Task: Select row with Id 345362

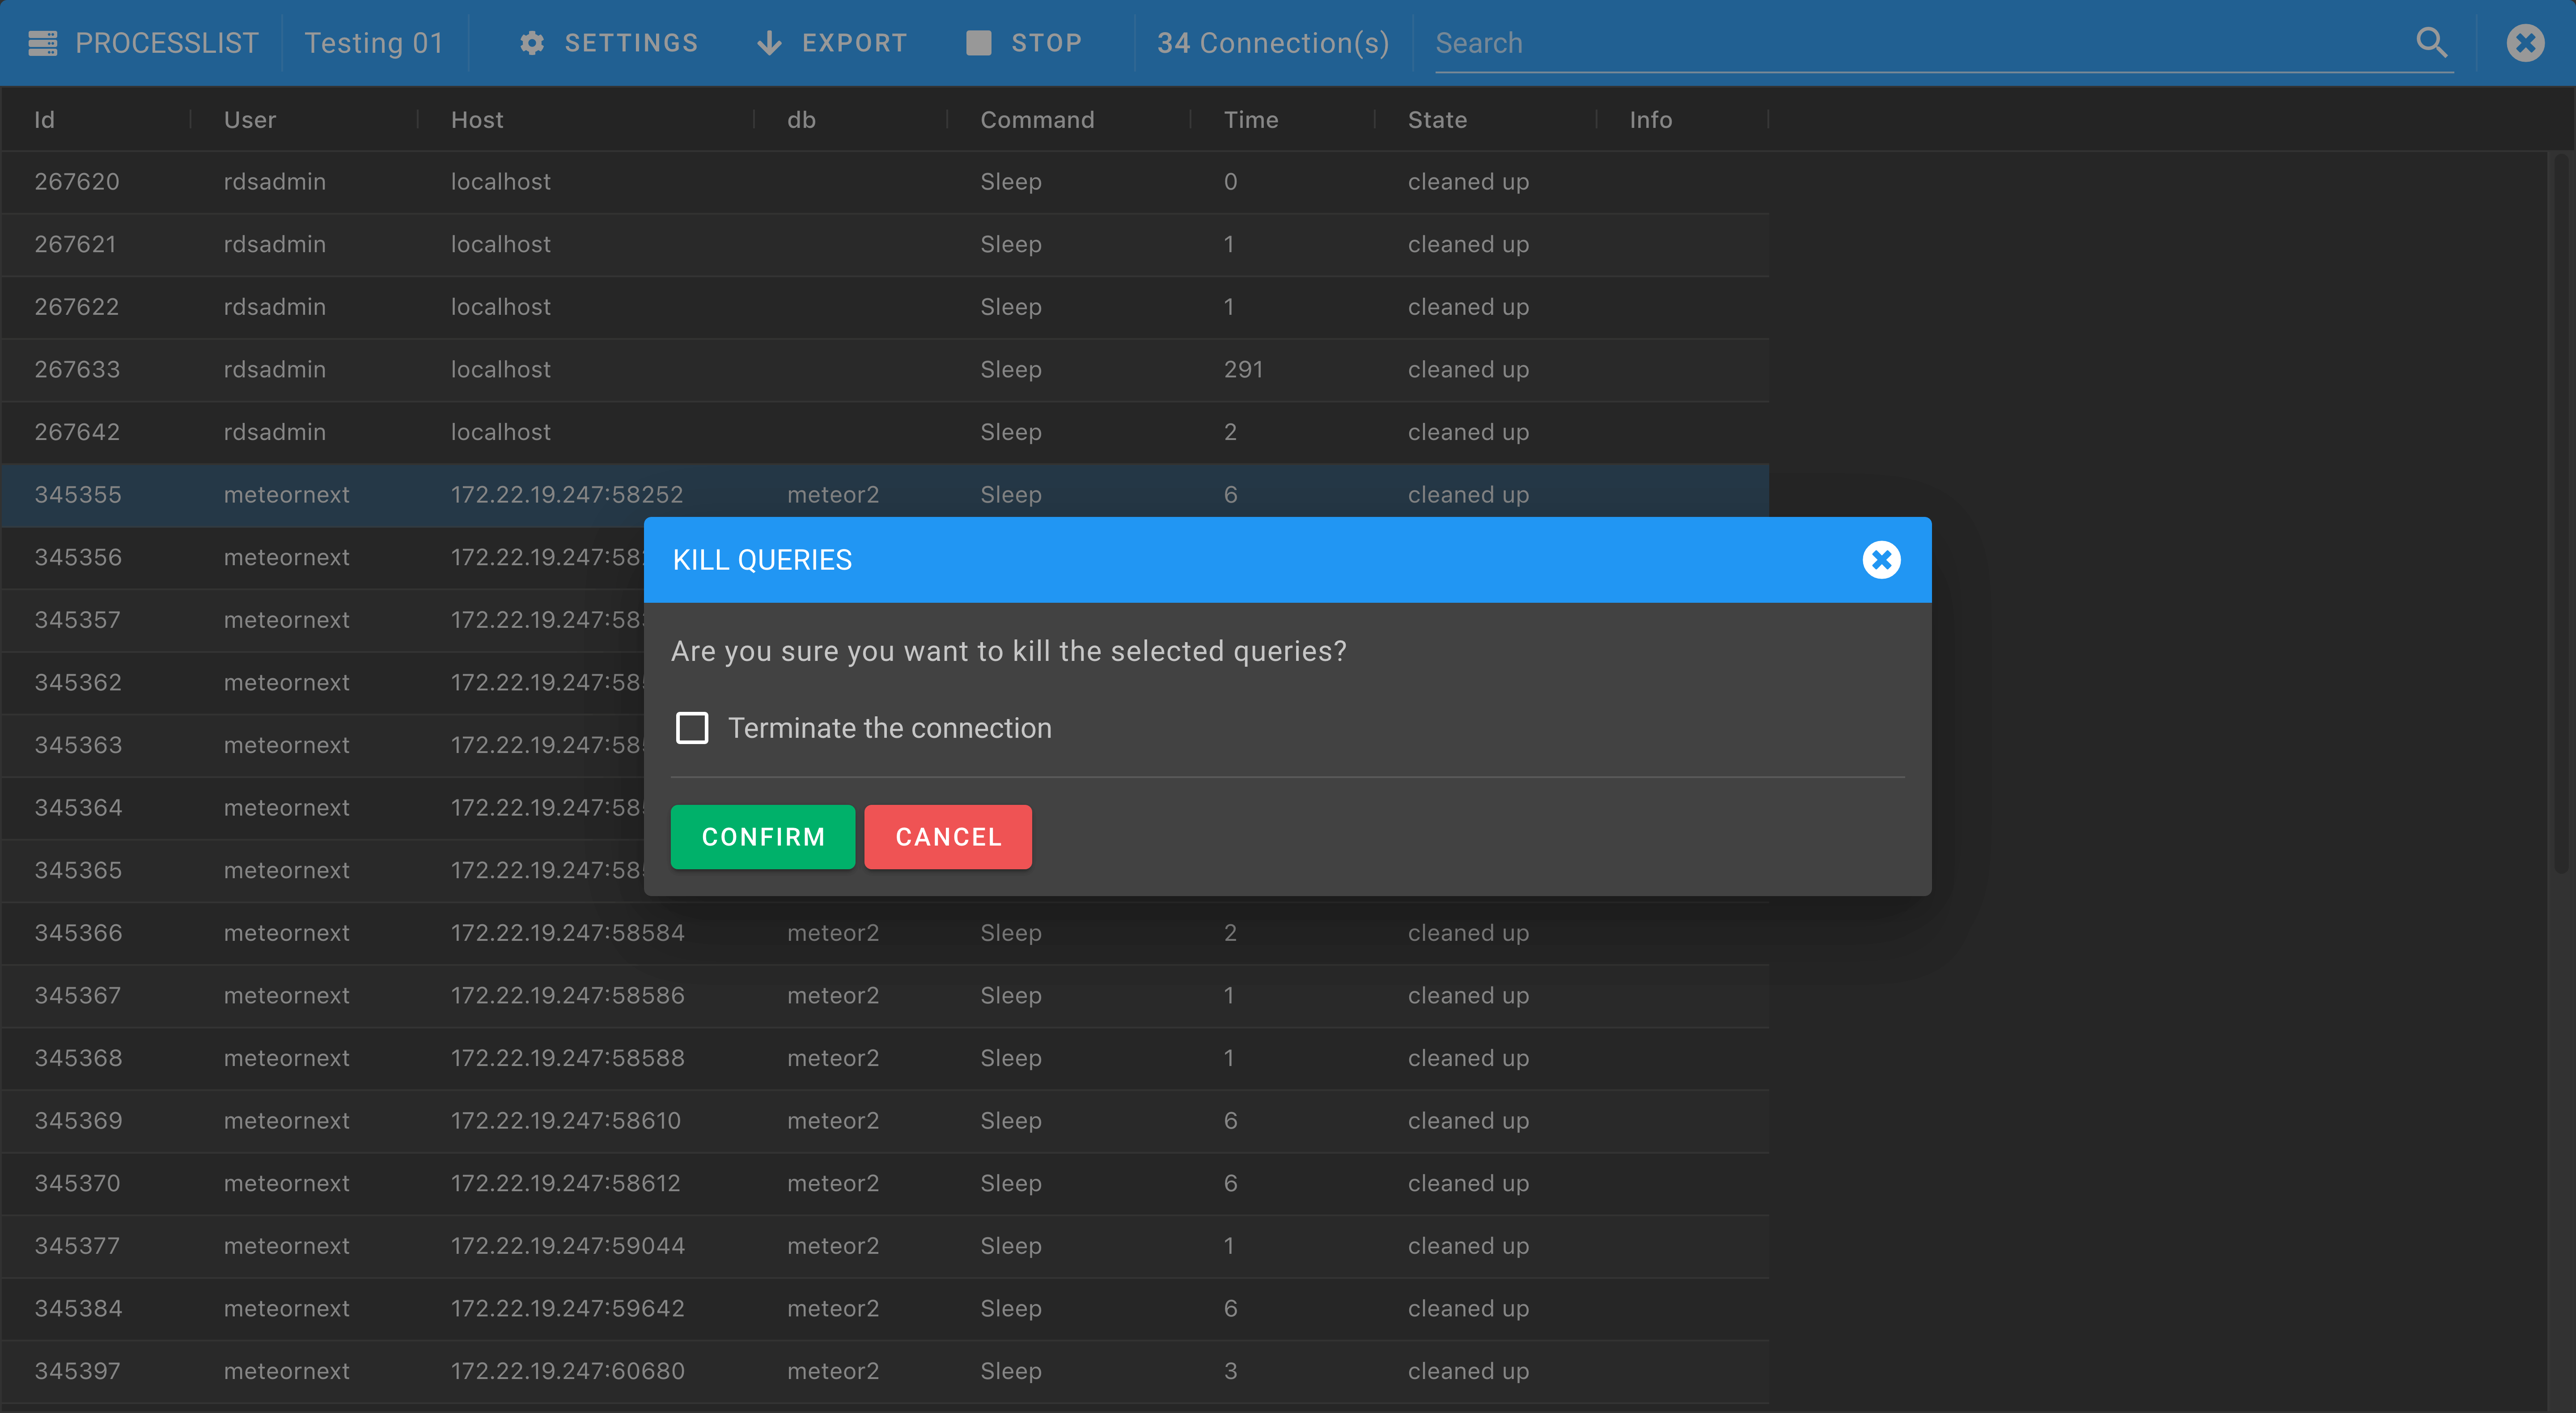Action: [x=322, y=683]
